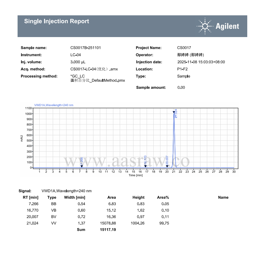Select the 99.75 Area% value
The image size is (253, 262).
(164, 223)
